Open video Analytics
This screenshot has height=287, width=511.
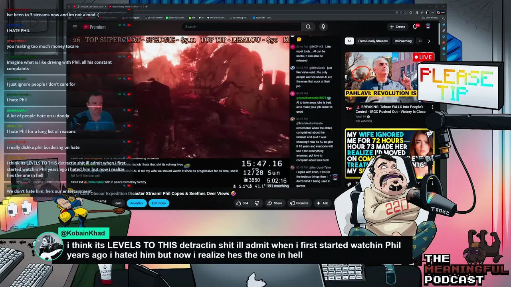[x=137, y=203]
